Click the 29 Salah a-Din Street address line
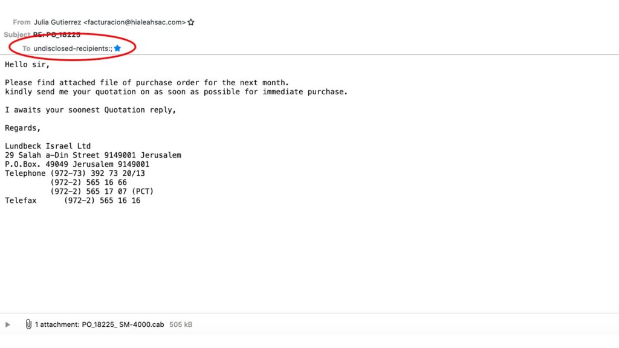 [93, 155]
